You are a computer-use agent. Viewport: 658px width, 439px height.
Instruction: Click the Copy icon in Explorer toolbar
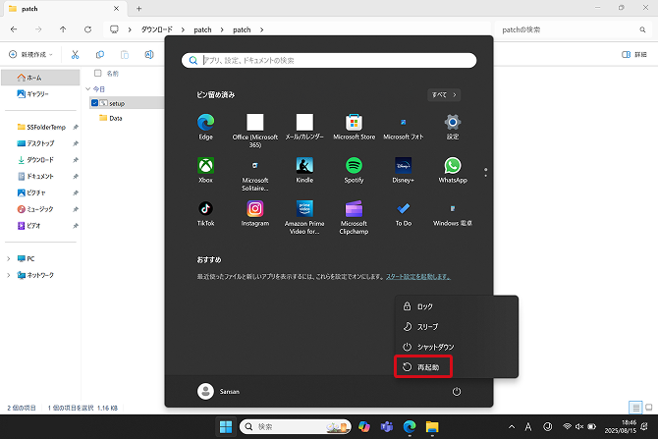(100, 55)
